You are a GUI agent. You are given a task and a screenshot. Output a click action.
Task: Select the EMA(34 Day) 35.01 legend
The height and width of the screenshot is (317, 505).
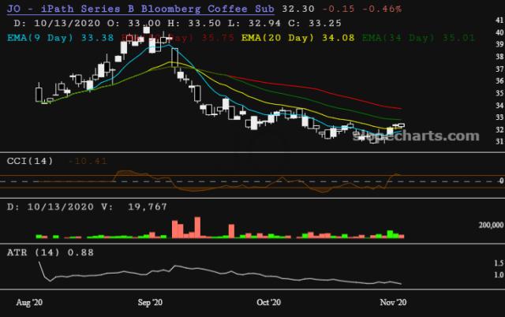418,38
